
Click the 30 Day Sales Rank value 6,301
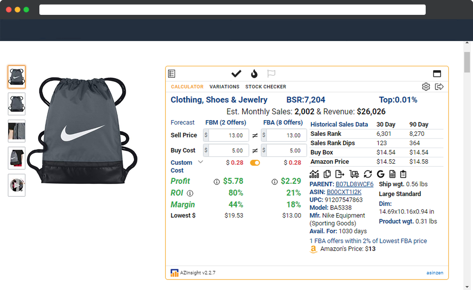[384, 134]
